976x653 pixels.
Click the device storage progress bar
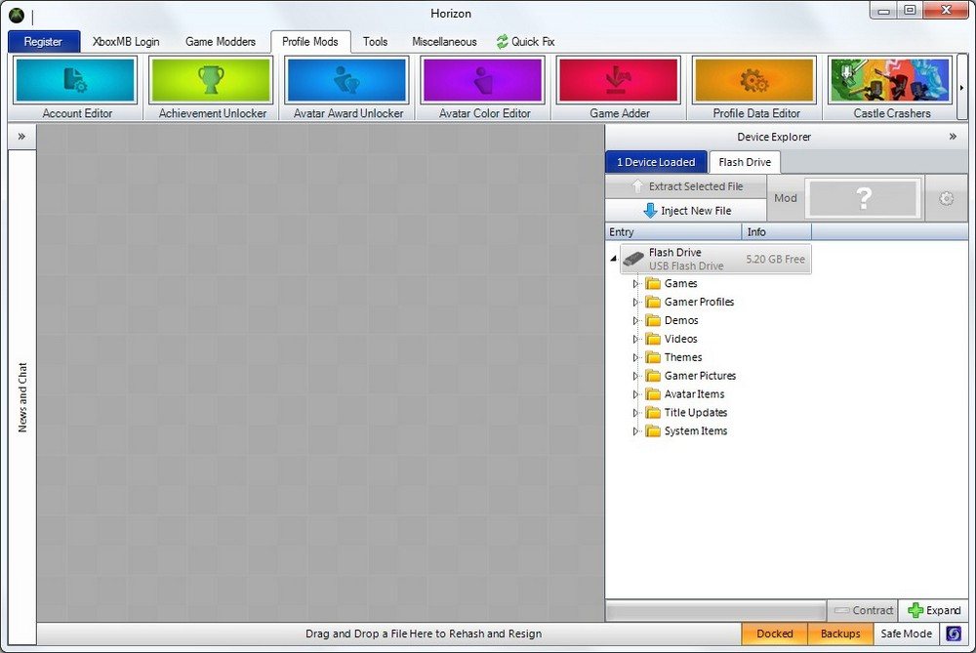pos(715,610)
